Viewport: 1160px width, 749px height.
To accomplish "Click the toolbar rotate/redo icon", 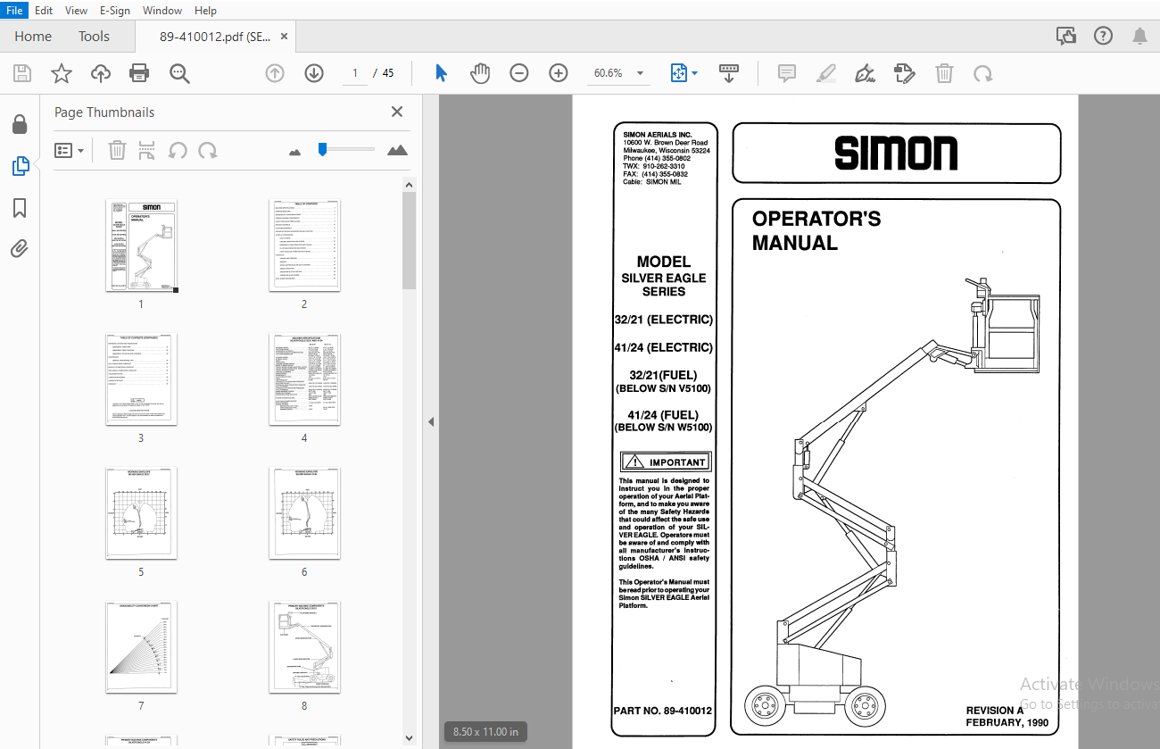I will [x=982, y=73].
